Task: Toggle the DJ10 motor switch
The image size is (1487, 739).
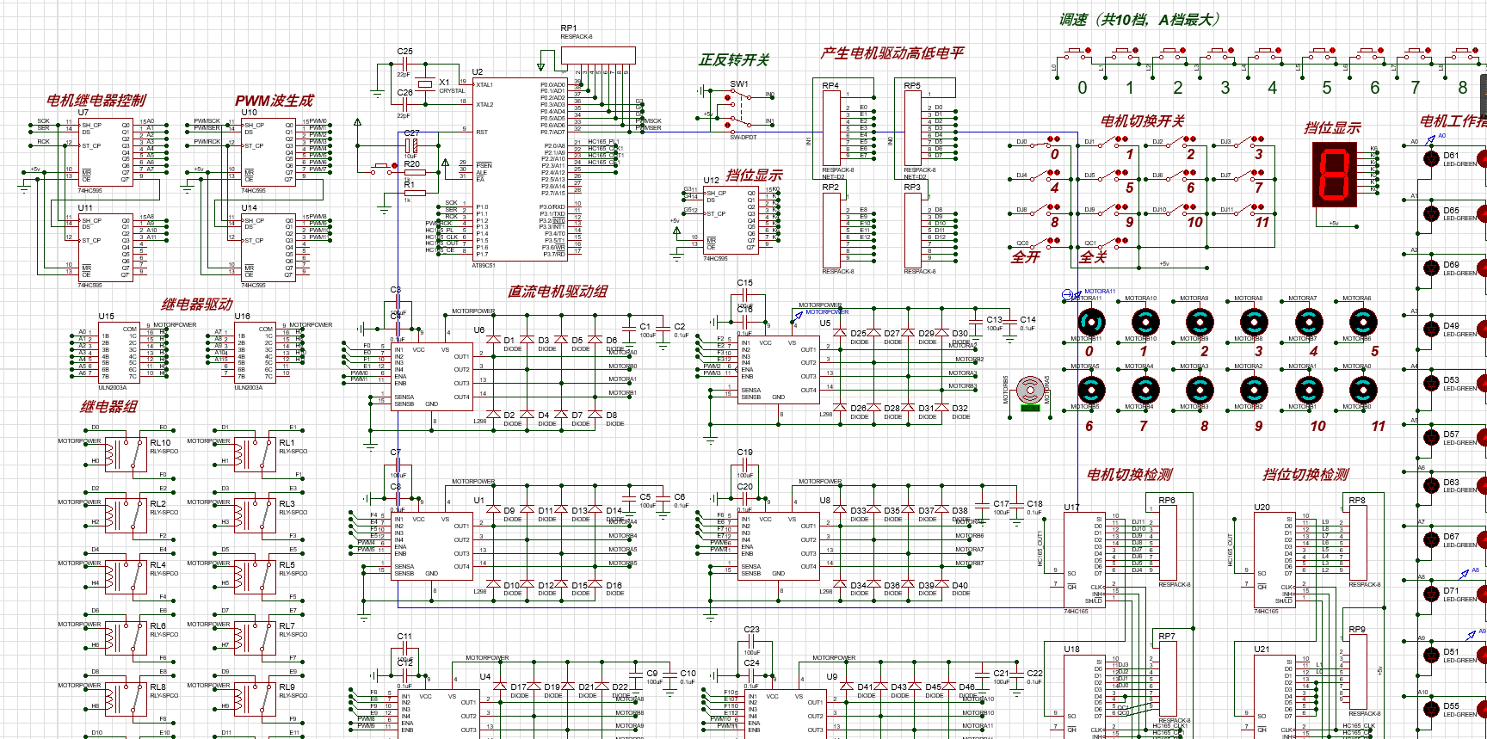Action: [1182, 210]
